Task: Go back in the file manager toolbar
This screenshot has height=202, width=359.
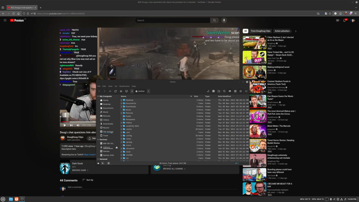Action: [x=99, y=91]
